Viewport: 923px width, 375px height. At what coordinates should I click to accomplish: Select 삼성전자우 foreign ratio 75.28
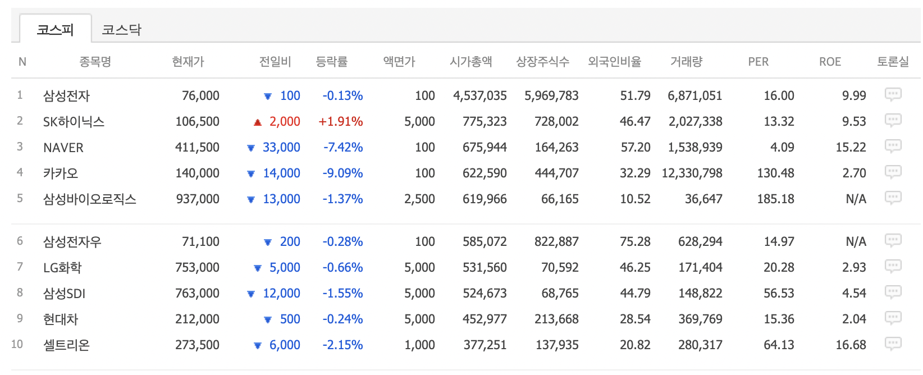tap(635, 242)
